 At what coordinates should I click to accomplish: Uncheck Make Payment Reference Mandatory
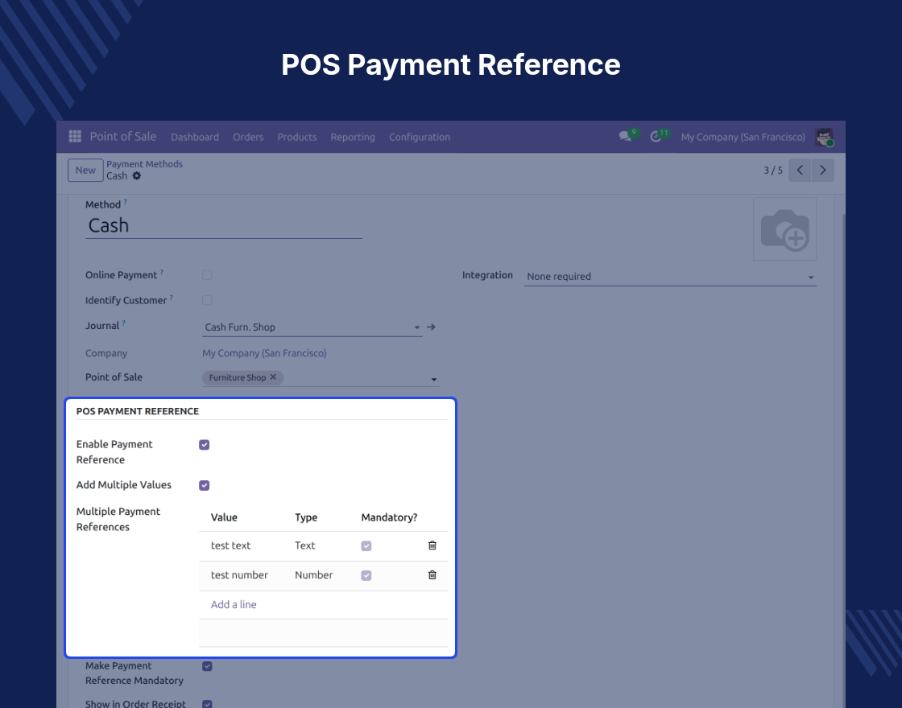(207, 666)
